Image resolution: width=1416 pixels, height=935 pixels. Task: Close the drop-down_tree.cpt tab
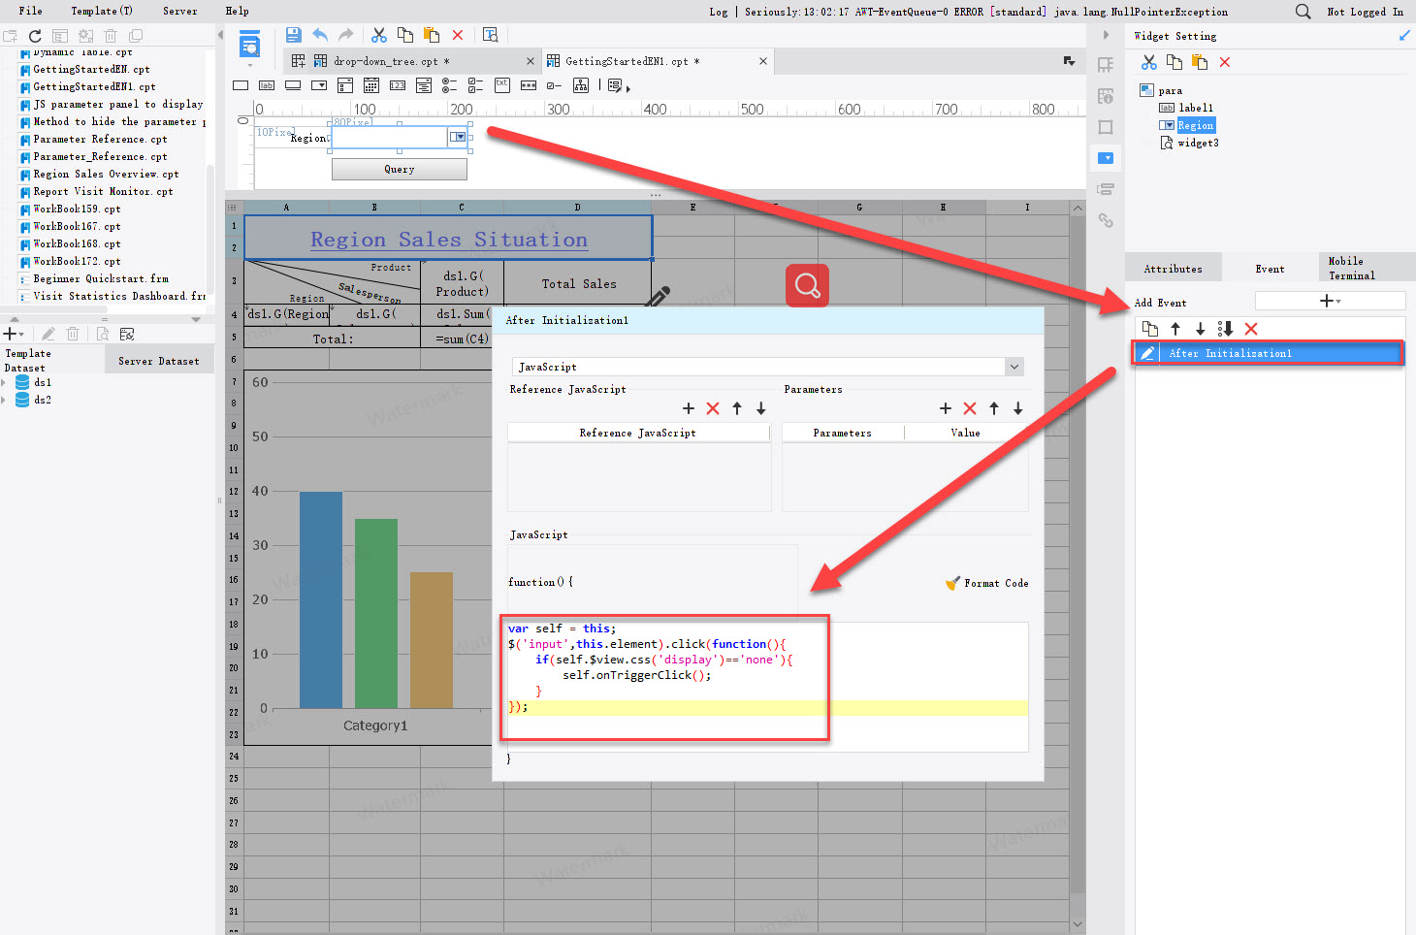point(531,61)
